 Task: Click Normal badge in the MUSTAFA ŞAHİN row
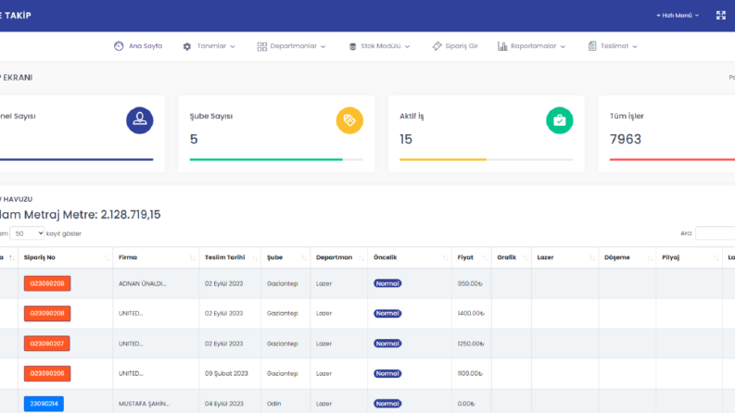(387, 403)
